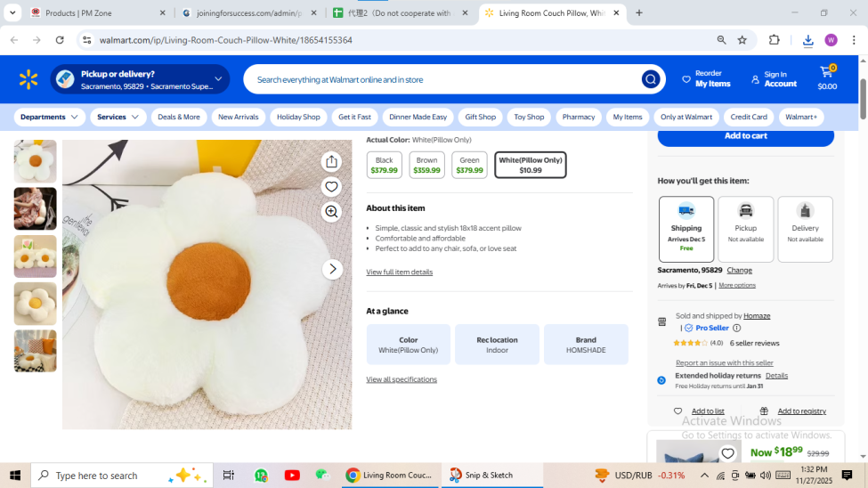The image size is (868, 488).
Task: Open the Holiday Shop navigation tab
Action: coord(298,117)
